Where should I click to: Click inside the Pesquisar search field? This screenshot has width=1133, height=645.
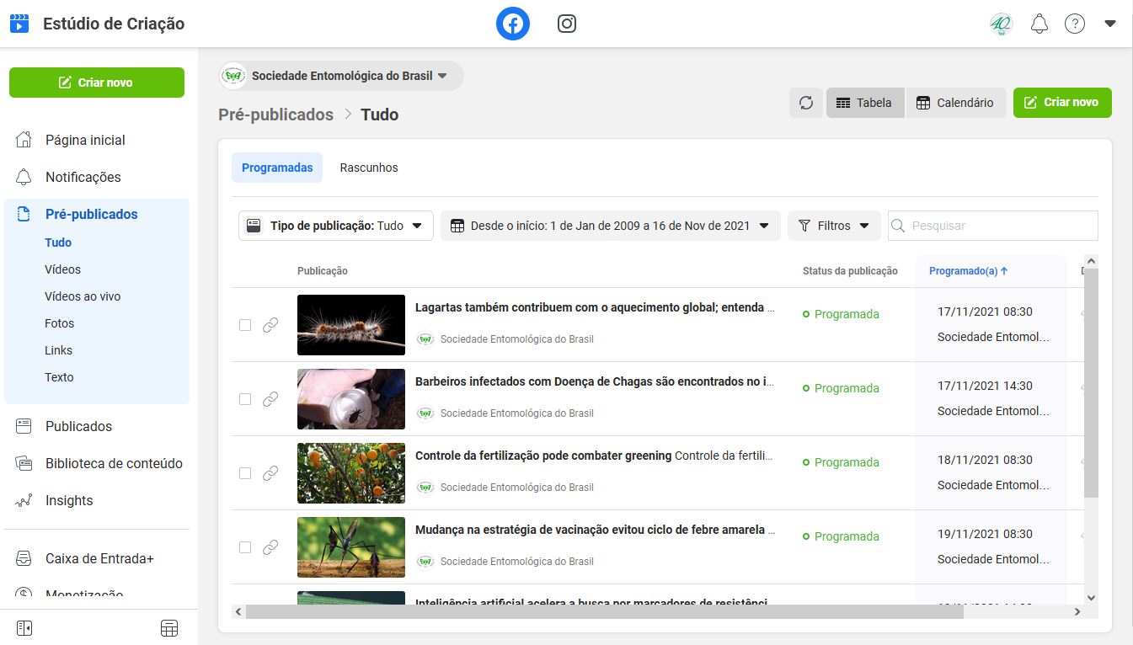[x=993, y=226]
